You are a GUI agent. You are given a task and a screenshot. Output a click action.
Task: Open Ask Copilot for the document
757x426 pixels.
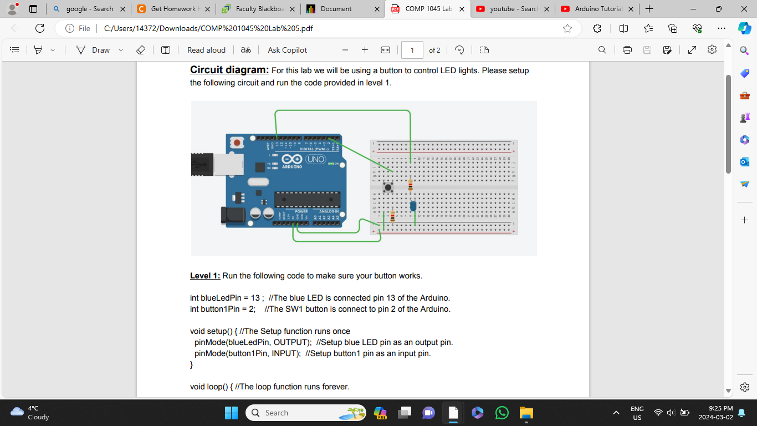[x=287, y=50]
